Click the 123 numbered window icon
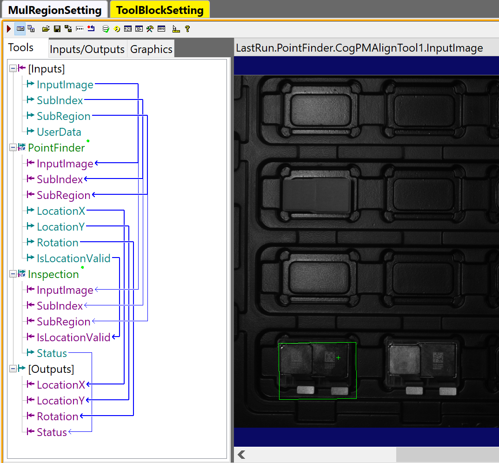The width and height of the screenshot is (499, 463). [x=128, y=29]
